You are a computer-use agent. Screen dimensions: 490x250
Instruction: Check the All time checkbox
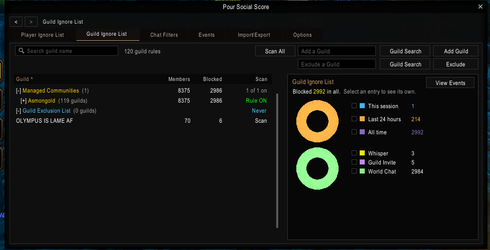pyautogui.click(x=354, y=132)
